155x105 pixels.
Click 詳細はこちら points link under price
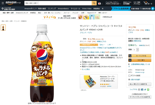[x=101, y=41]
